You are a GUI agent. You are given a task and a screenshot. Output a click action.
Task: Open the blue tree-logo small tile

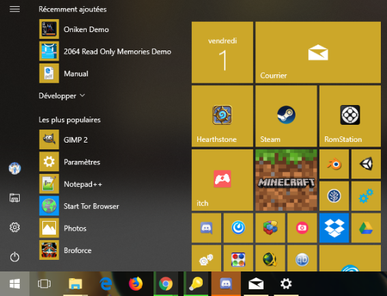click(334, 196)
